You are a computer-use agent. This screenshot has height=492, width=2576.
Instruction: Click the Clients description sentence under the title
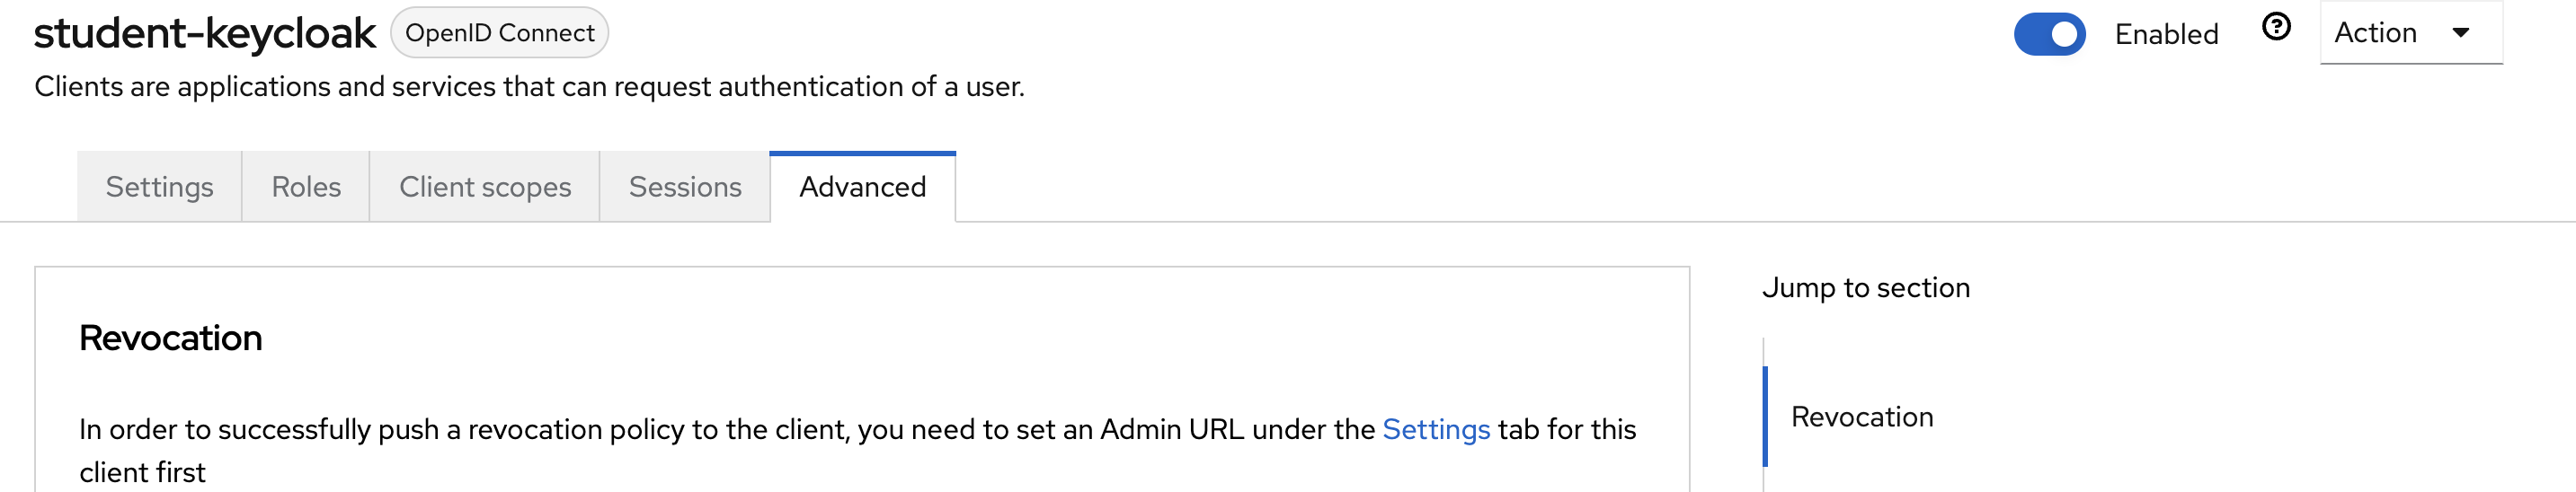[529, 87]
